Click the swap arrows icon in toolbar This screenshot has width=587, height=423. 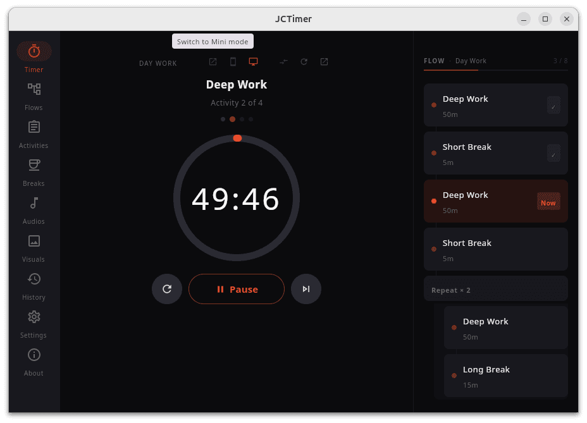click(284, 62)
